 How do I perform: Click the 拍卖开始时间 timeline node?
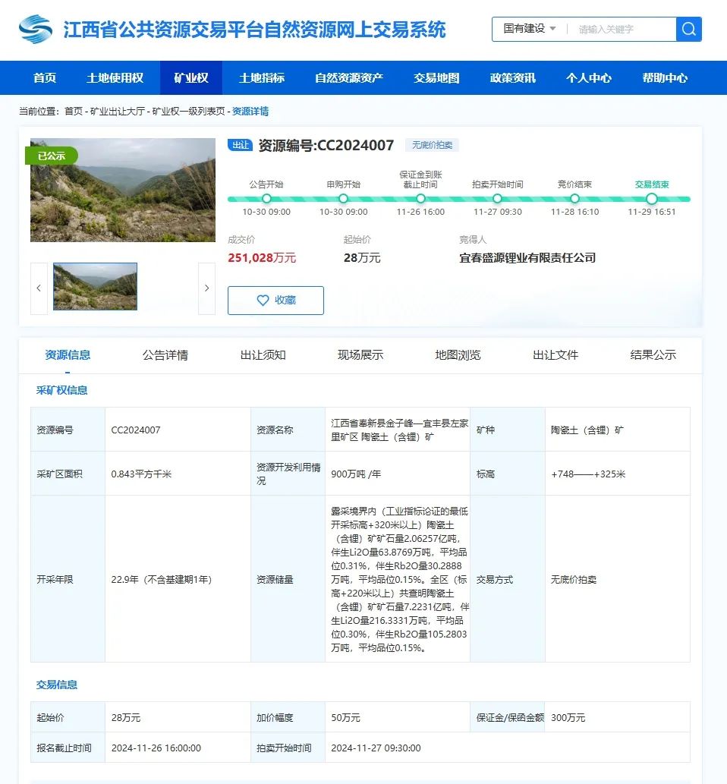coord(497,197)
